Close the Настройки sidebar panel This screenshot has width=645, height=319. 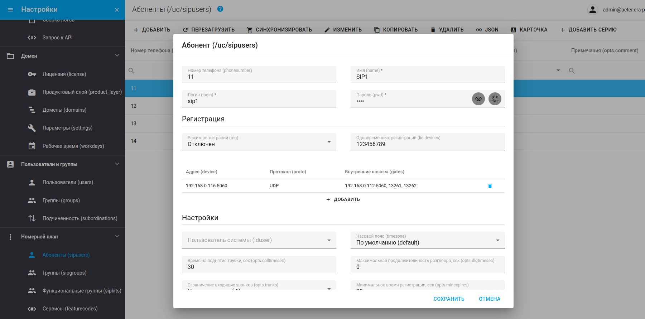click(x=117, y=10)
